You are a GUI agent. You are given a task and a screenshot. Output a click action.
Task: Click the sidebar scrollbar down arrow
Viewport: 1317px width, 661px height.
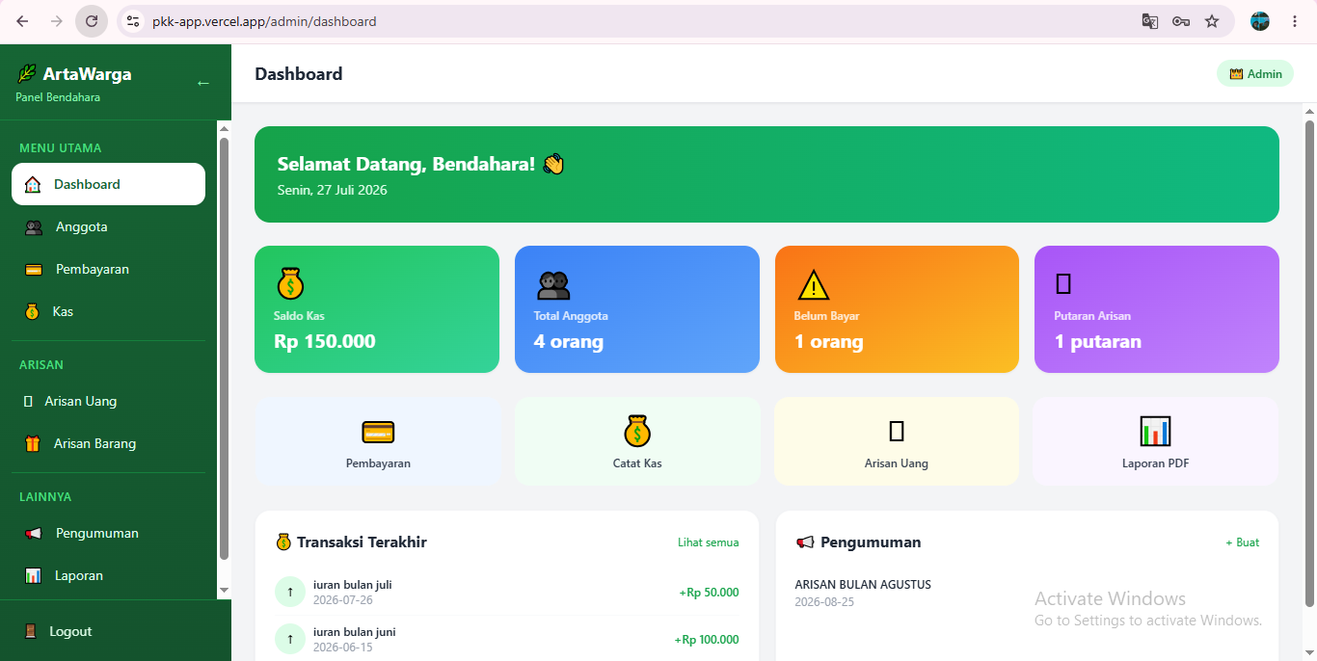(x=224, y=590)
